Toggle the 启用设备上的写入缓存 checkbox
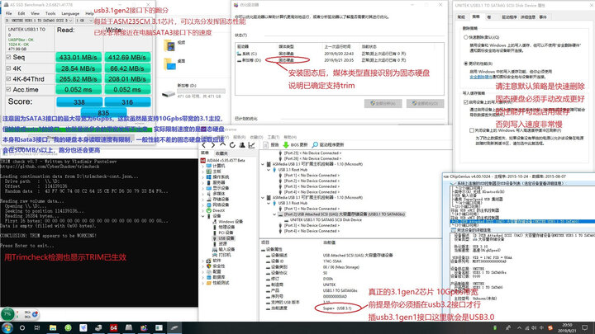 465,102
